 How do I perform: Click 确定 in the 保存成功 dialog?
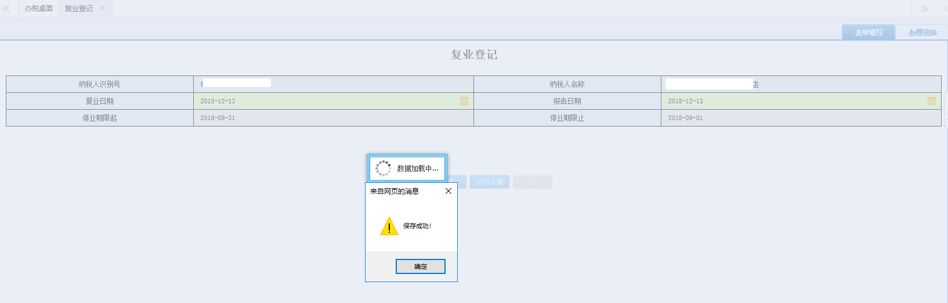pyautogui.click(x=420, y=266)
